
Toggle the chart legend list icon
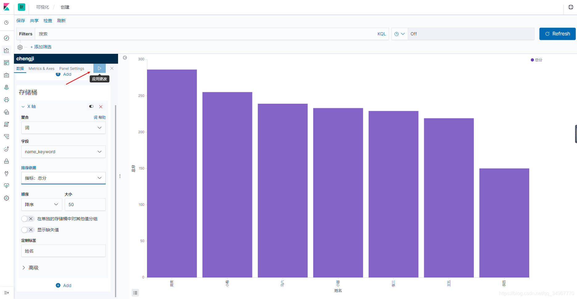pyautogui.click(x=135, y=293)
